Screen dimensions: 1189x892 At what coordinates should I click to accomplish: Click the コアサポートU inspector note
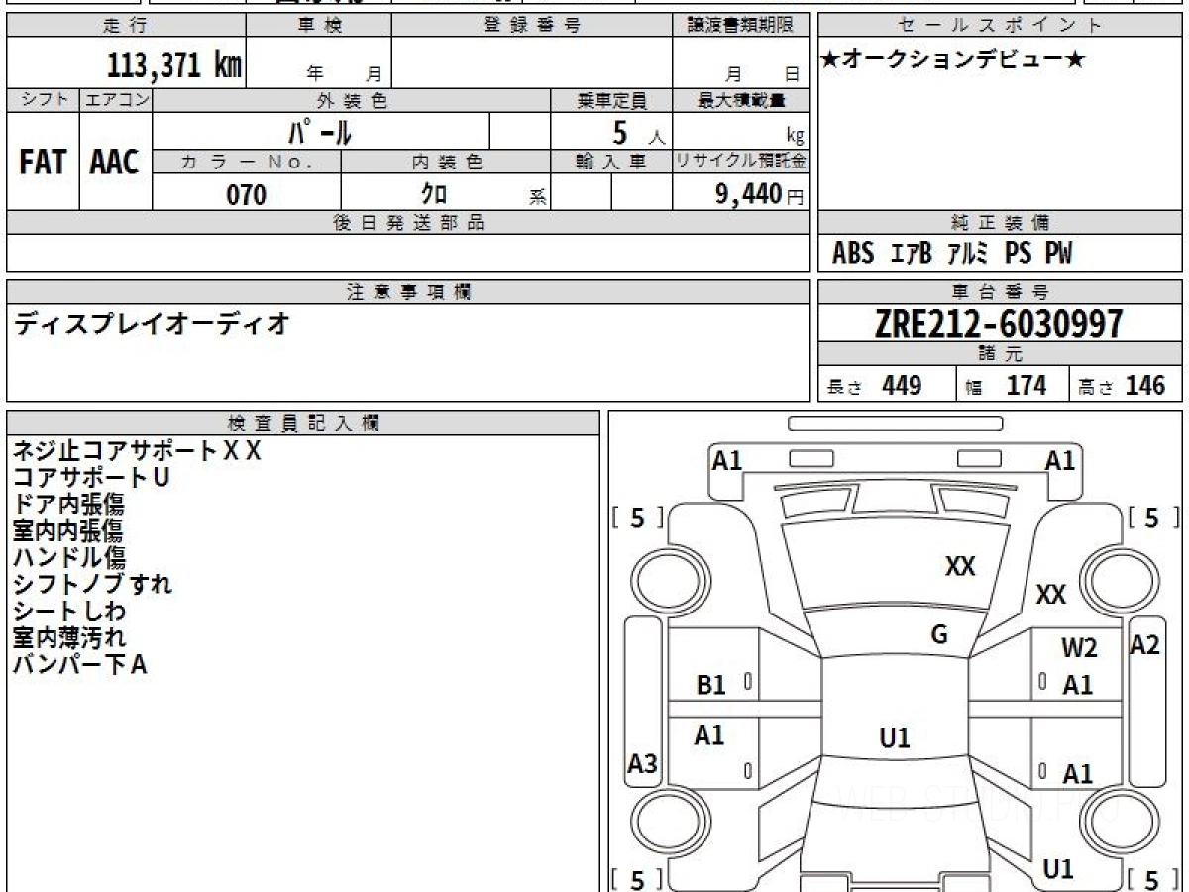91,478
